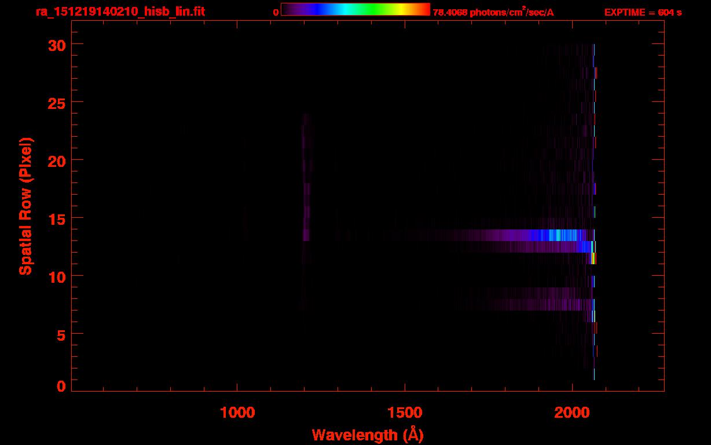This screenshot has height=445, width=711.
Task: Click the bright blue spectrum streak at row 13
Action: click(556, 235)
